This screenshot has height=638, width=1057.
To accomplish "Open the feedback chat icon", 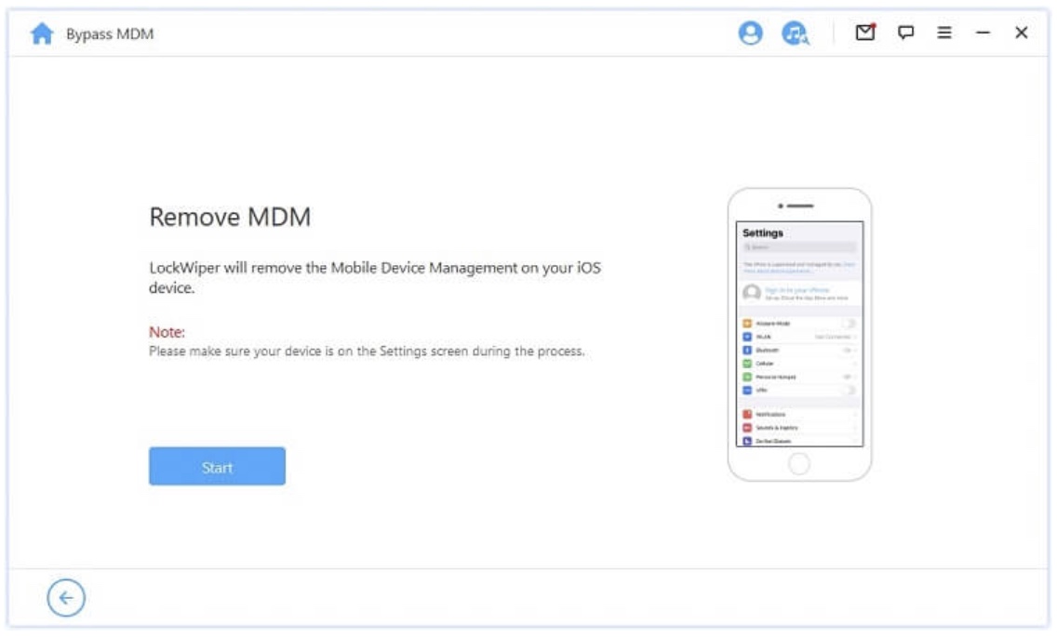I will pos(905,33).
